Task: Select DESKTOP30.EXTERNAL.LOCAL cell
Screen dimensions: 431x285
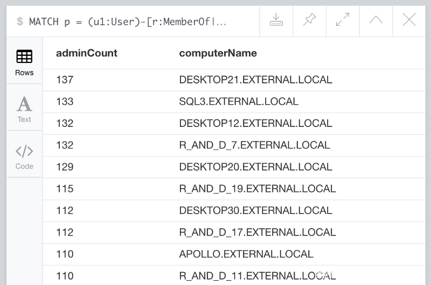Action: 255,210
